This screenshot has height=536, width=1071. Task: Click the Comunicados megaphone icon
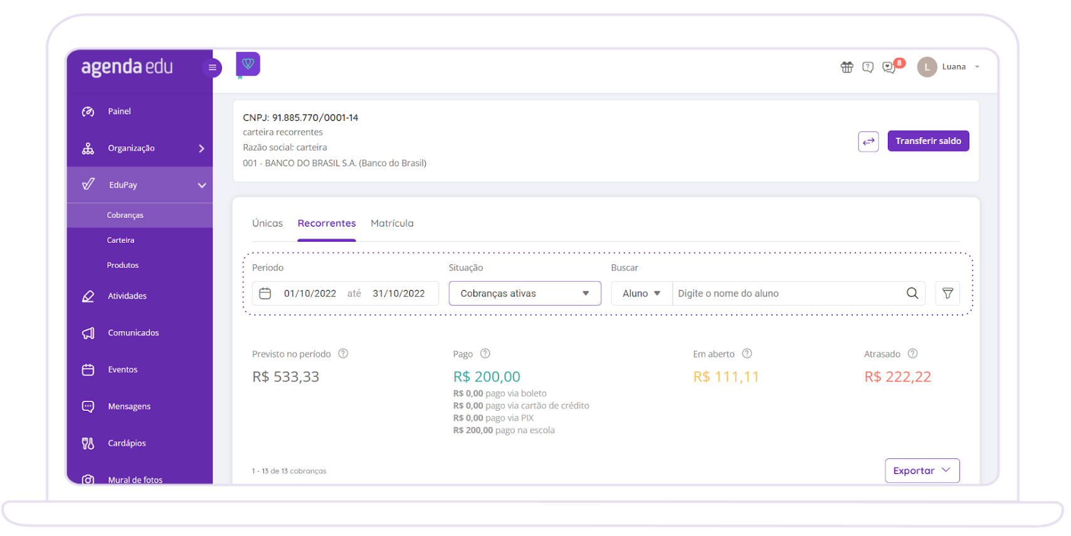tap(88, 333)
